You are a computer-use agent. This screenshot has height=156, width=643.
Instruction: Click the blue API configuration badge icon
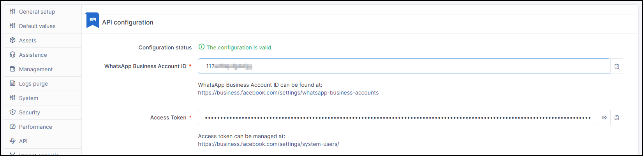pyautogui.click(x=93, y=20)
